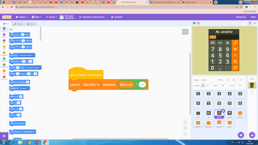Switch to small stage layout

245,23
